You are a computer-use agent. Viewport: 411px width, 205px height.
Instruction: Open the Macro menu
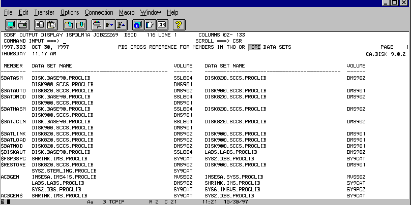coord(127,12)
